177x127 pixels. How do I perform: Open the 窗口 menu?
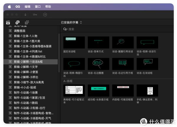pos(37,7)
